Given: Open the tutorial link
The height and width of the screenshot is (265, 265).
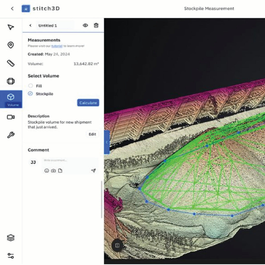Looking at the screenshot, I should click(x=57, y=46).
